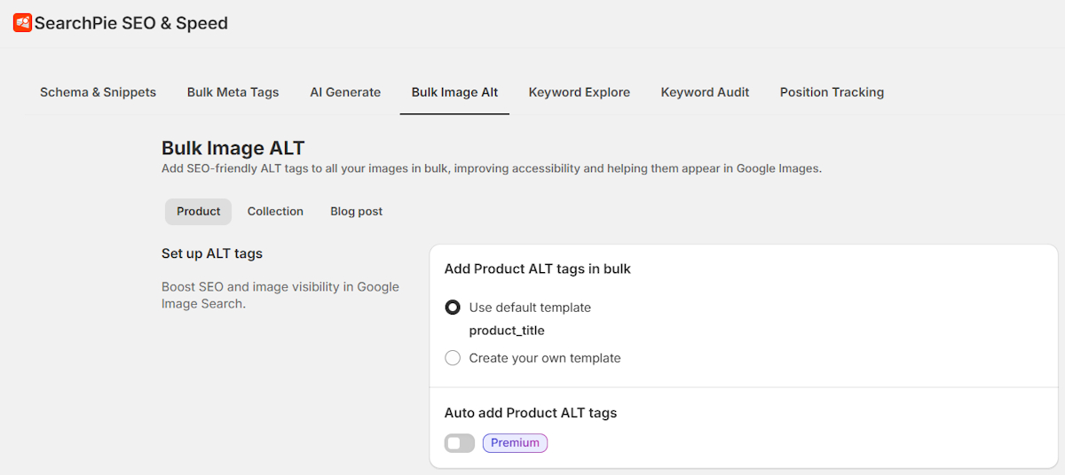Click the Bulk Image ALT heading
The image size is (1065, 475).
click(x=233, y=148)
